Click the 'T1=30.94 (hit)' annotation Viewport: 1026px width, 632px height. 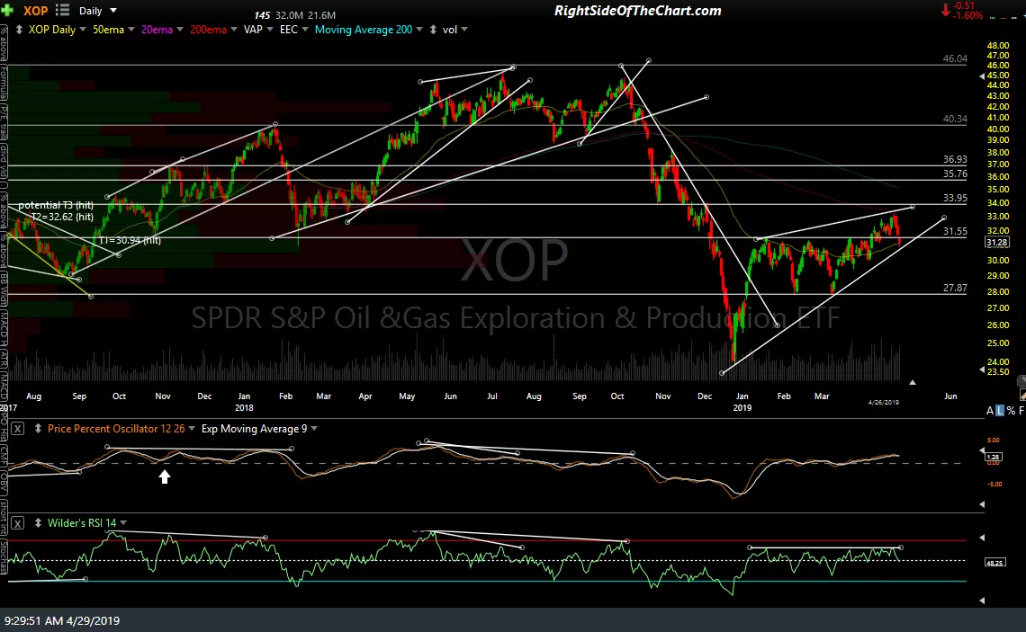click(130, 240)
